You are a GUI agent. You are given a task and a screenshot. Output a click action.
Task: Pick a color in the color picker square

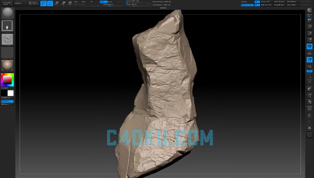click(7, 80)
